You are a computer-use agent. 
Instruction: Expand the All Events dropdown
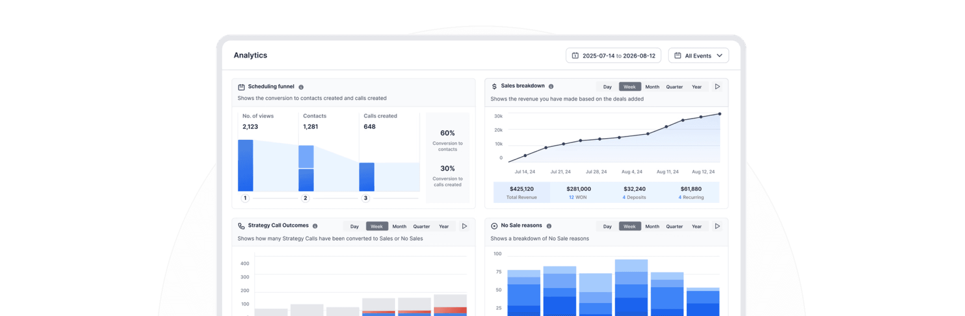699,56
